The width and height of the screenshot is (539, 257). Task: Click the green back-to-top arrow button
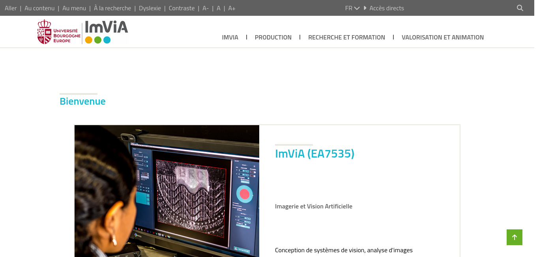(515, 237)
